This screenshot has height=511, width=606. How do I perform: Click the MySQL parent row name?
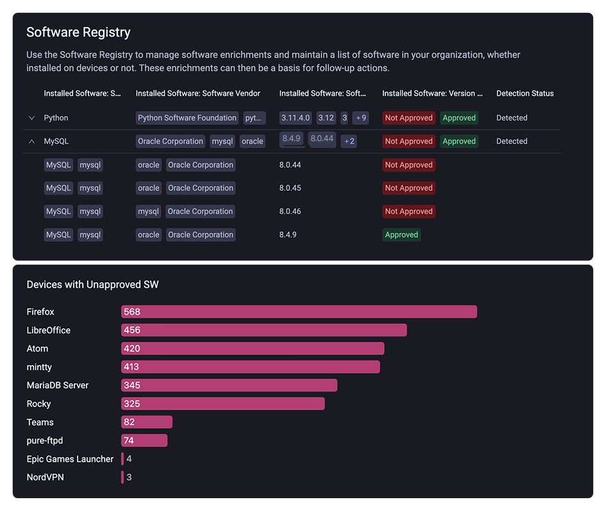pos(56,142)
